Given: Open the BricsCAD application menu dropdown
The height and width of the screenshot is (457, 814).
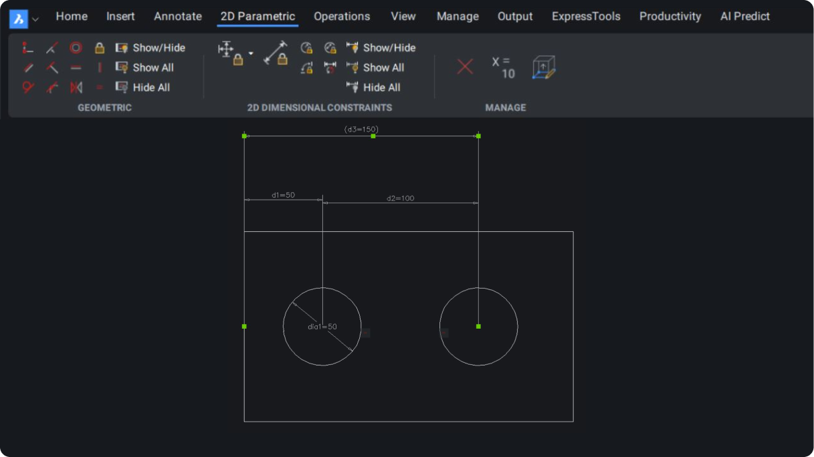Looking at the screenshot, I should (35, 19).
